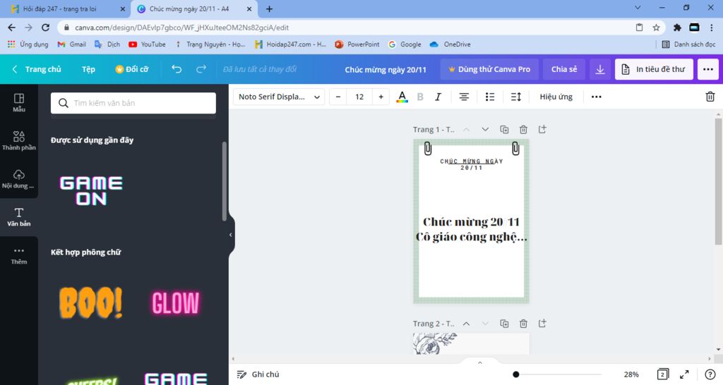The width and height of the screenshot is (723, 385).
Task: Click the text search field
Action: 133,103
